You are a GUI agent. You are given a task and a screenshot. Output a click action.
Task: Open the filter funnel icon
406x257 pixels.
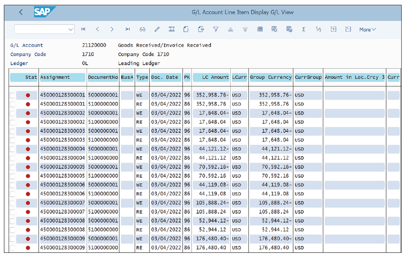pos(216,29)
